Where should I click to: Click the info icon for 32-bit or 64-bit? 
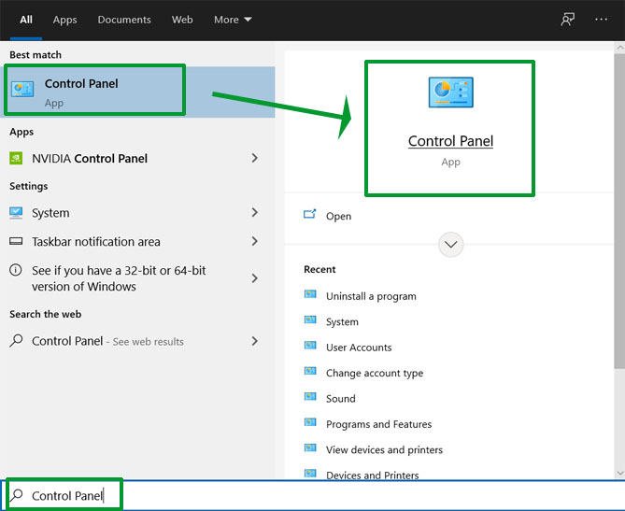(x=16, y=270)
